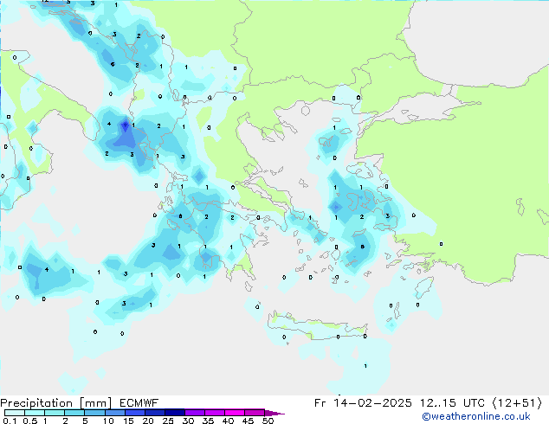Click the '12..15 UTC' time range text
Image resolution: width=549 pixels, height=424 pixels.
click(452, 403)
